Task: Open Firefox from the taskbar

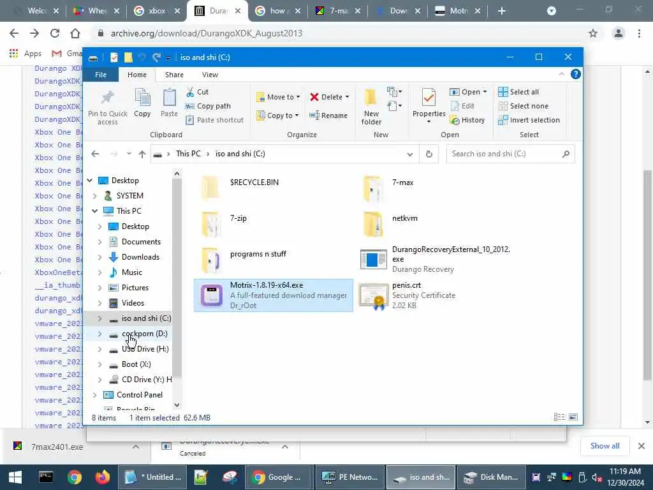Action: point(102,477)
